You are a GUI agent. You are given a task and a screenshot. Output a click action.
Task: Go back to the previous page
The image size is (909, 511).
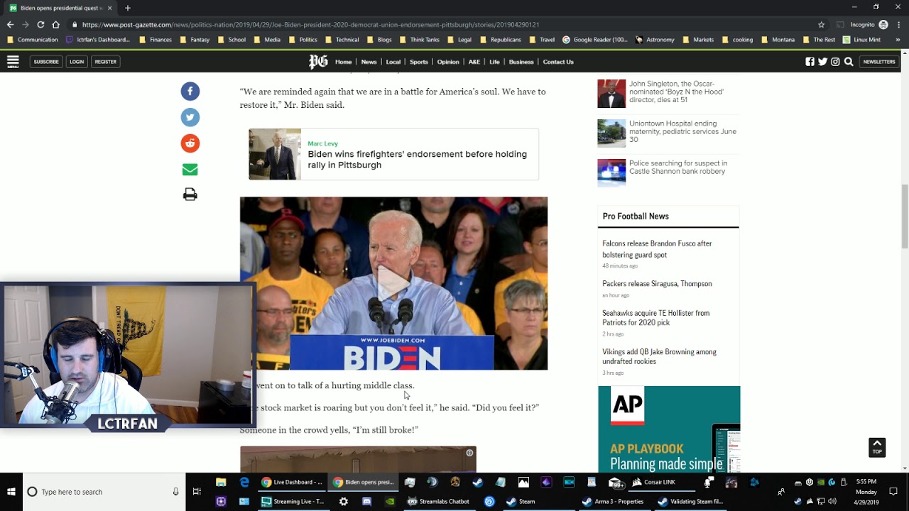(10, 25)
